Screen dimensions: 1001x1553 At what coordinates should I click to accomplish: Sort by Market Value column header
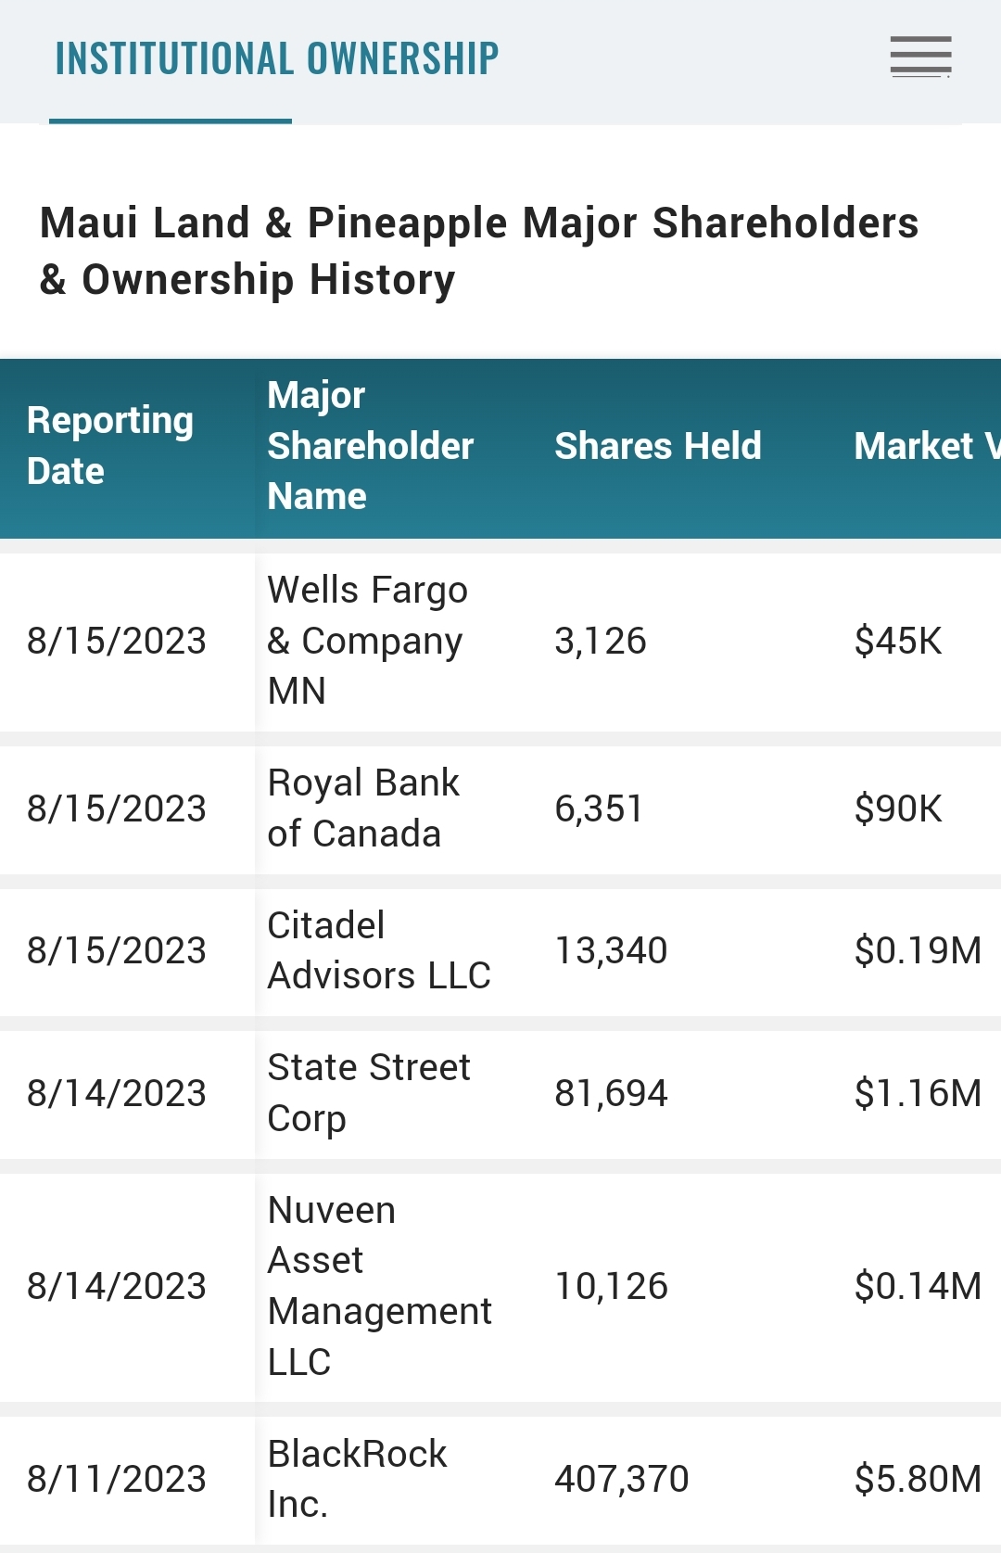pos(927,446)
